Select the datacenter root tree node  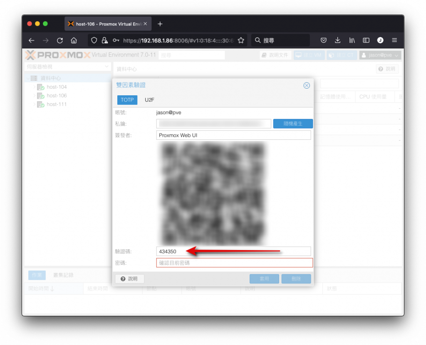pos(50,78)
